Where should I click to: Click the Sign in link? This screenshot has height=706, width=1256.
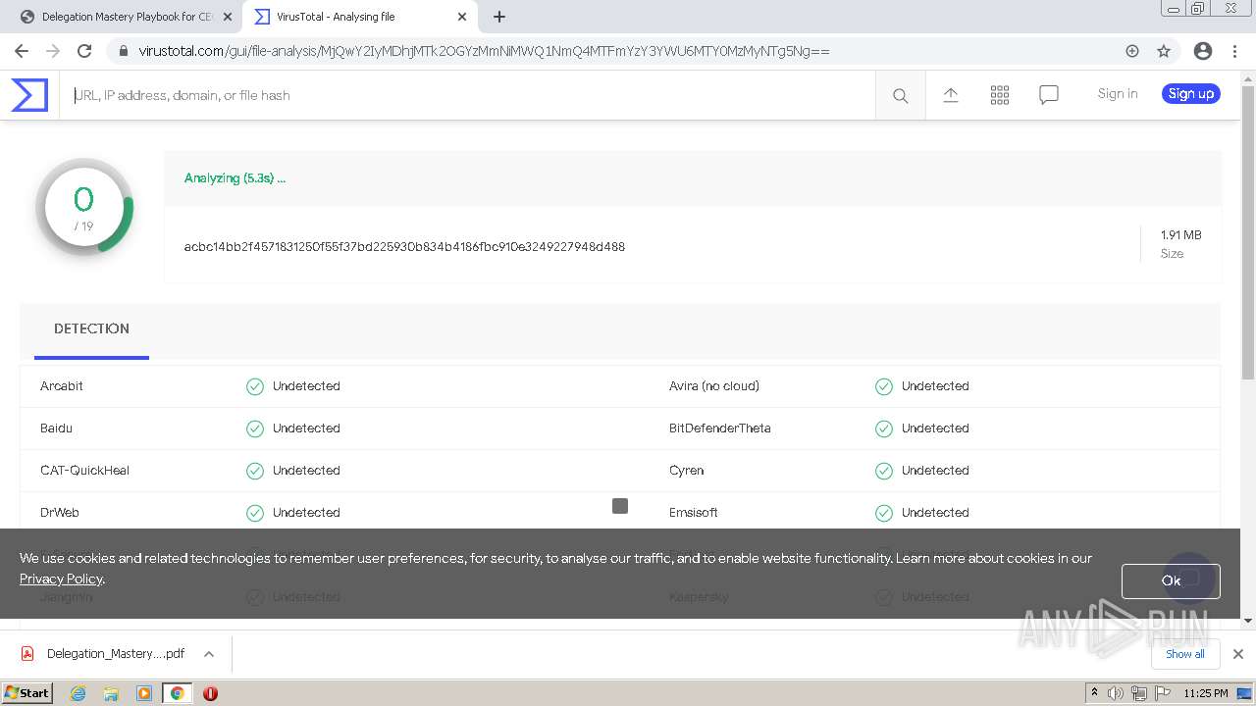pyautogui.click(x=1118, y=94)
